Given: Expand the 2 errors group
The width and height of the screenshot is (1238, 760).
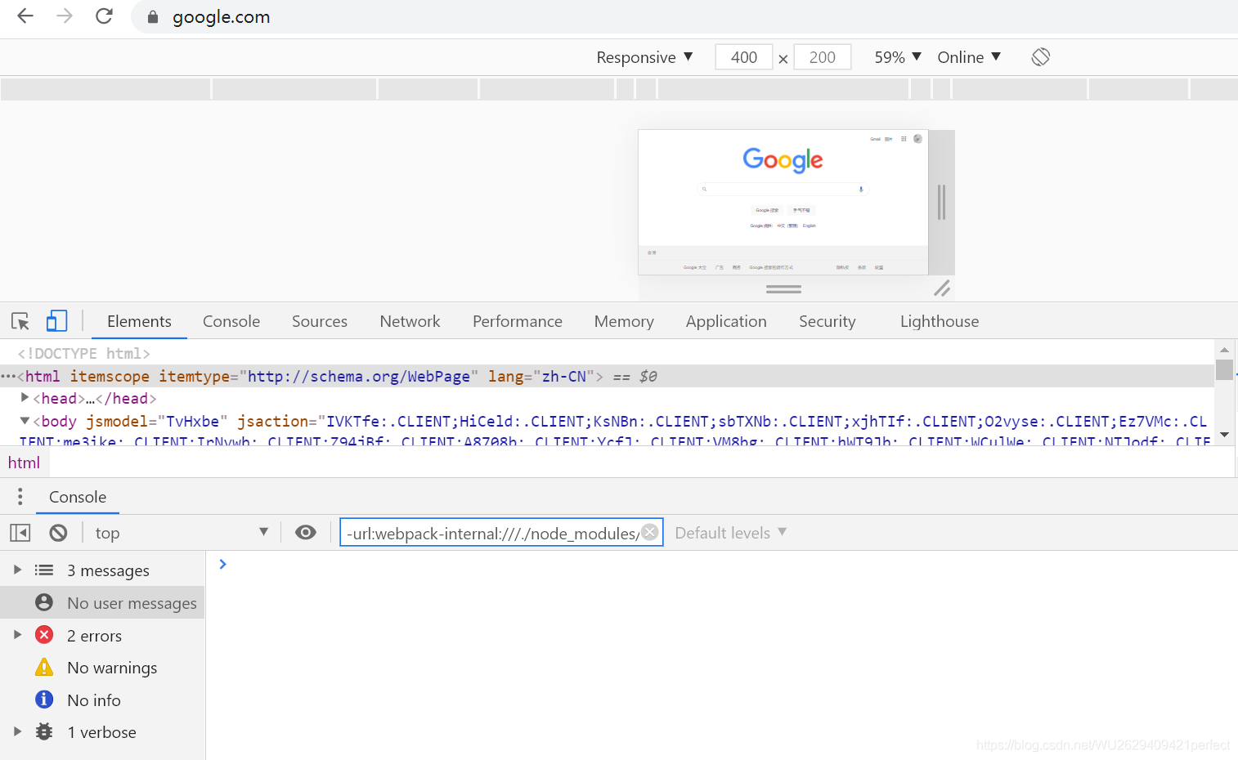Looking at the screenshot, I should pyautogui.click(x=17, y=635).
